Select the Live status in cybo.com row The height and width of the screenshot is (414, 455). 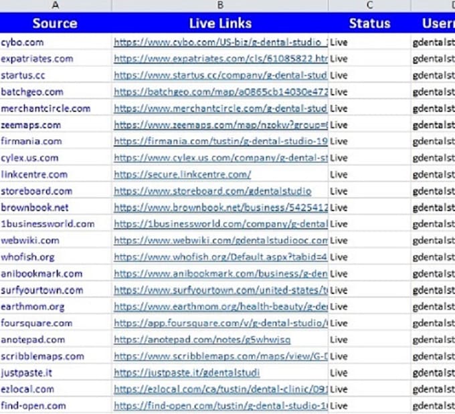(369, 42)
